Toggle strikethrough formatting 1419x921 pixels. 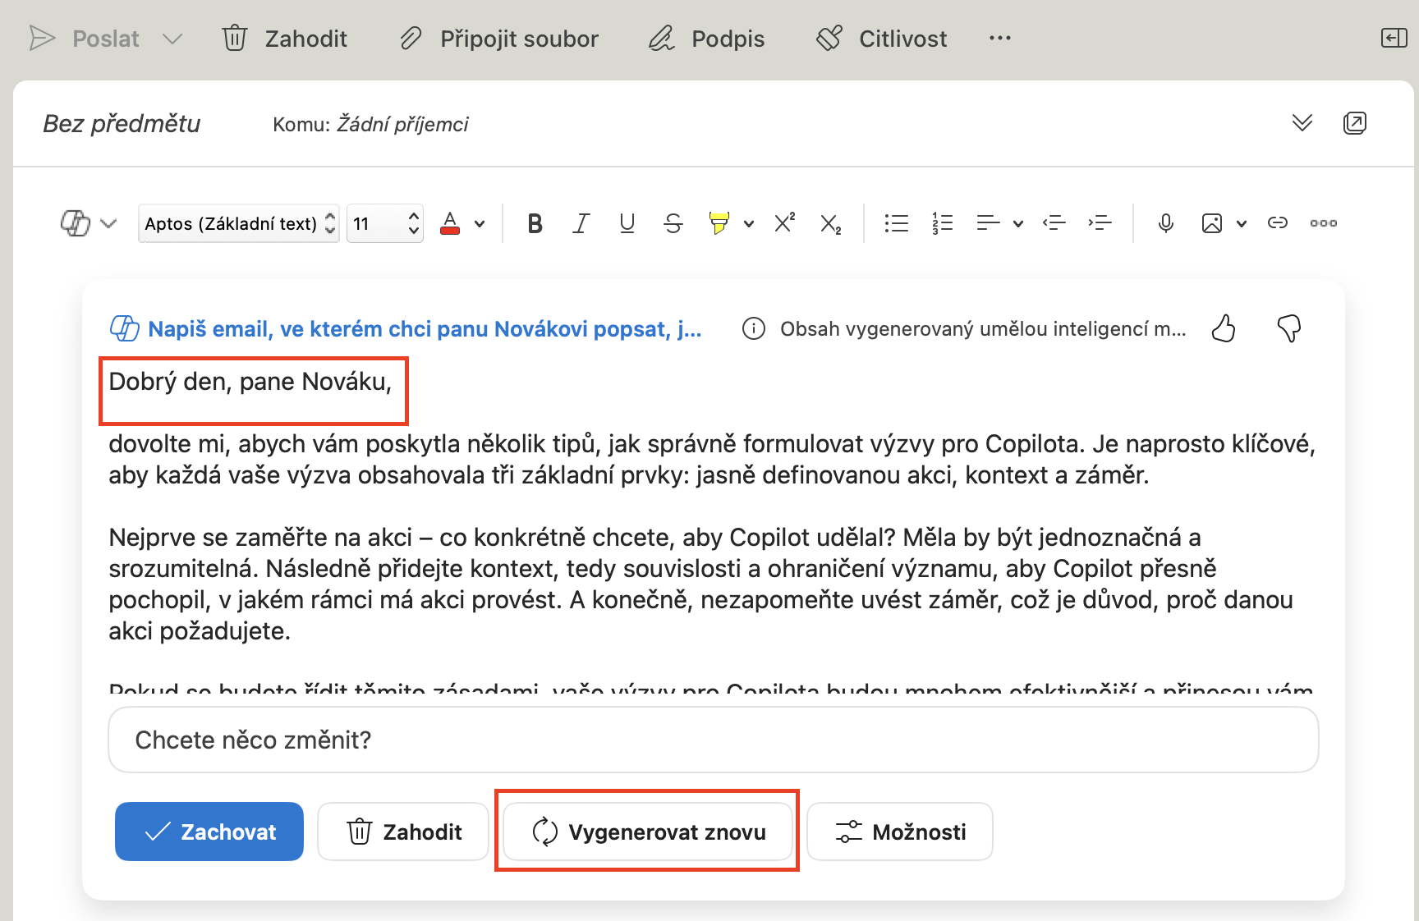[x=673, y=223]
